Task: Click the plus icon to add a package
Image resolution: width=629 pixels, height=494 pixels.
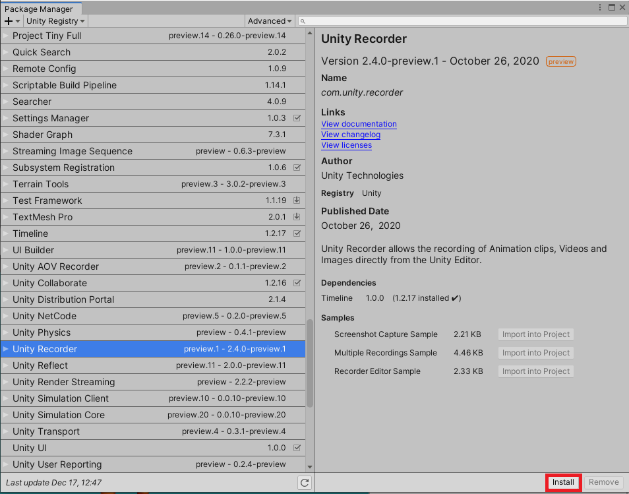Action: 9,21
